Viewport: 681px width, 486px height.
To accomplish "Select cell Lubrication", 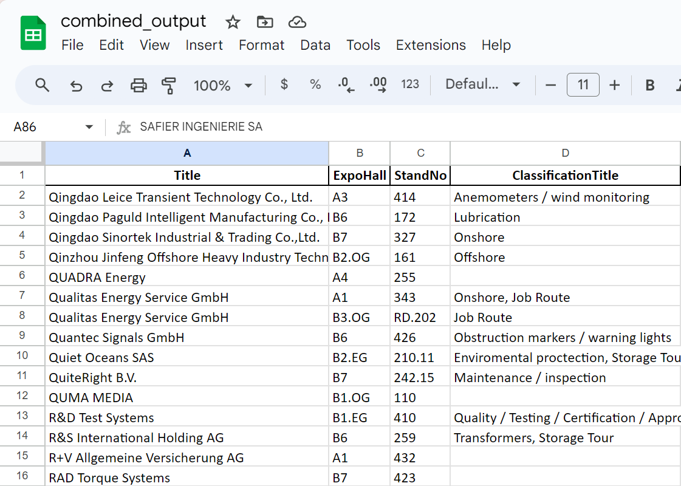I will (x=565, y=217).
